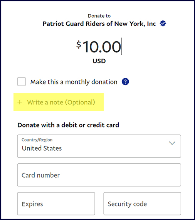Screen dimensions: 195x220
Task: Click the plus icon before Write a note
Action: tap(20, 102)
